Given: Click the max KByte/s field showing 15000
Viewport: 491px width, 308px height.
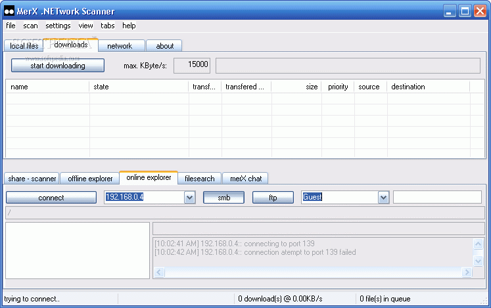Looking at the screenshot, I should point(192,66).
